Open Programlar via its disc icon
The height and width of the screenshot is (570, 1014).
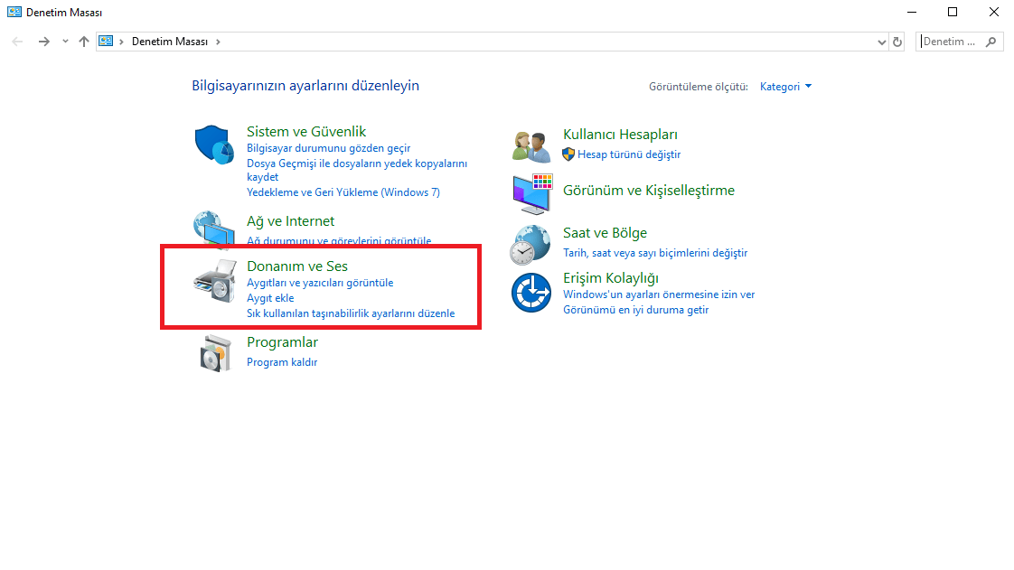[x=214, y=351]
